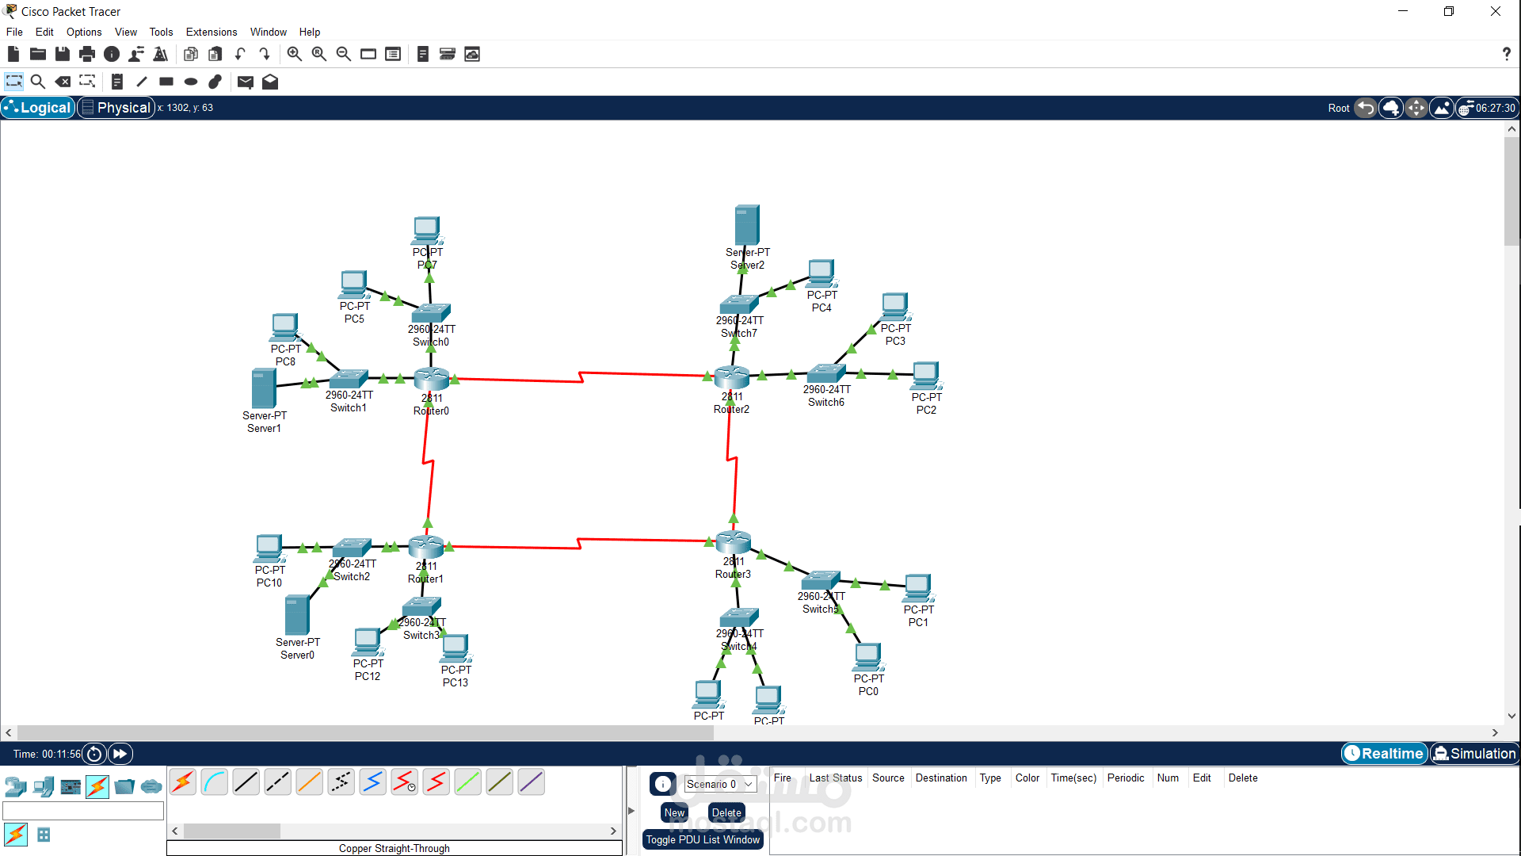Open the Scenario 0 dropdown
The height and width of the screenshot is (856, 1521).
coord(720,784)
